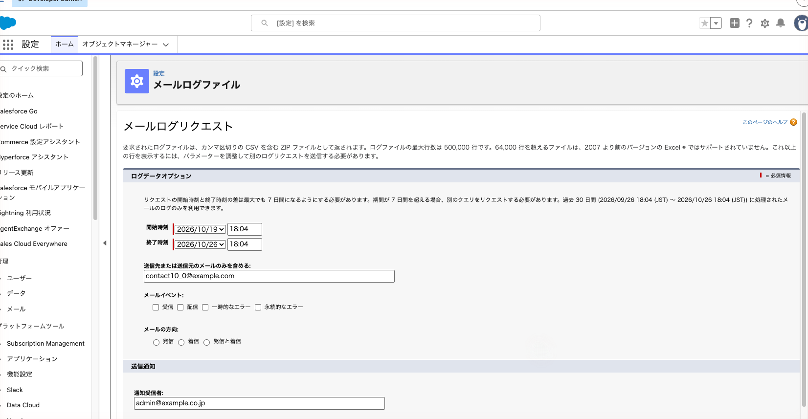The height and width of the screenshot is (419, 808).
Task: Open リリース更新 in sidebar
Action: pyautogui.click(x=17, y=173)
